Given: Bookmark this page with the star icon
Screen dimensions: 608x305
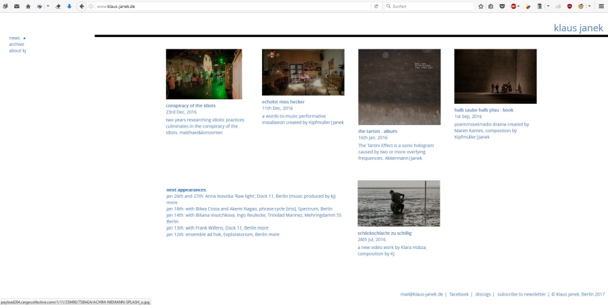Looking at the screenshot, I should point(481,6).
